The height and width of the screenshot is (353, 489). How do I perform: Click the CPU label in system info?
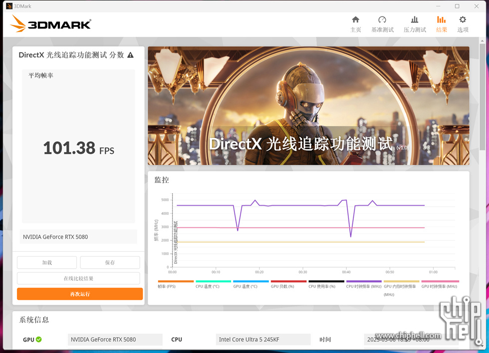pos(177,340)
